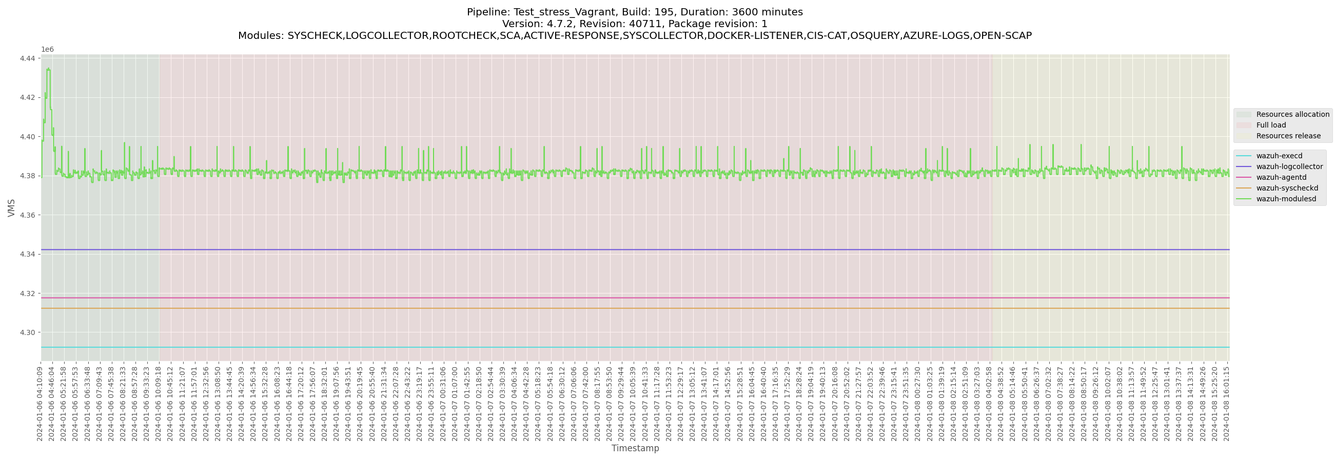Click the 1e6 scale exponent label
1334x461 pixels.
(47, 50)
